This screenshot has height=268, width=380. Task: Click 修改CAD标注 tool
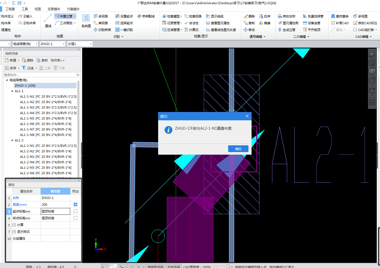coord(365,23)
